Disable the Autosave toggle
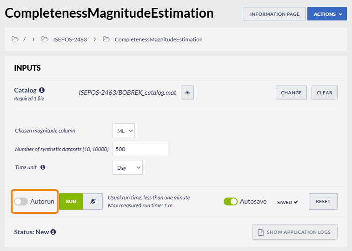 coord(230,201)
